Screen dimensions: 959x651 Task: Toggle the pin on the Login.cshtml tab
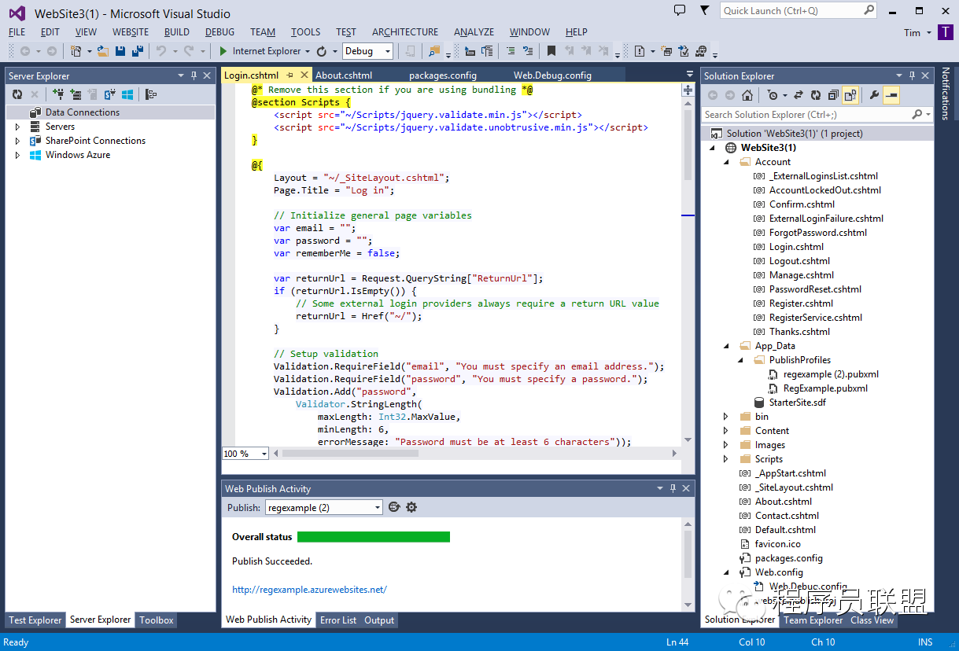[x=290, y=75]
